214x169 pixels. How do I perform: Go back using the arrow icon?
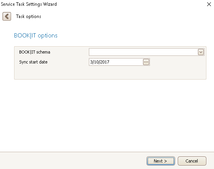click(x=7, y=16)
